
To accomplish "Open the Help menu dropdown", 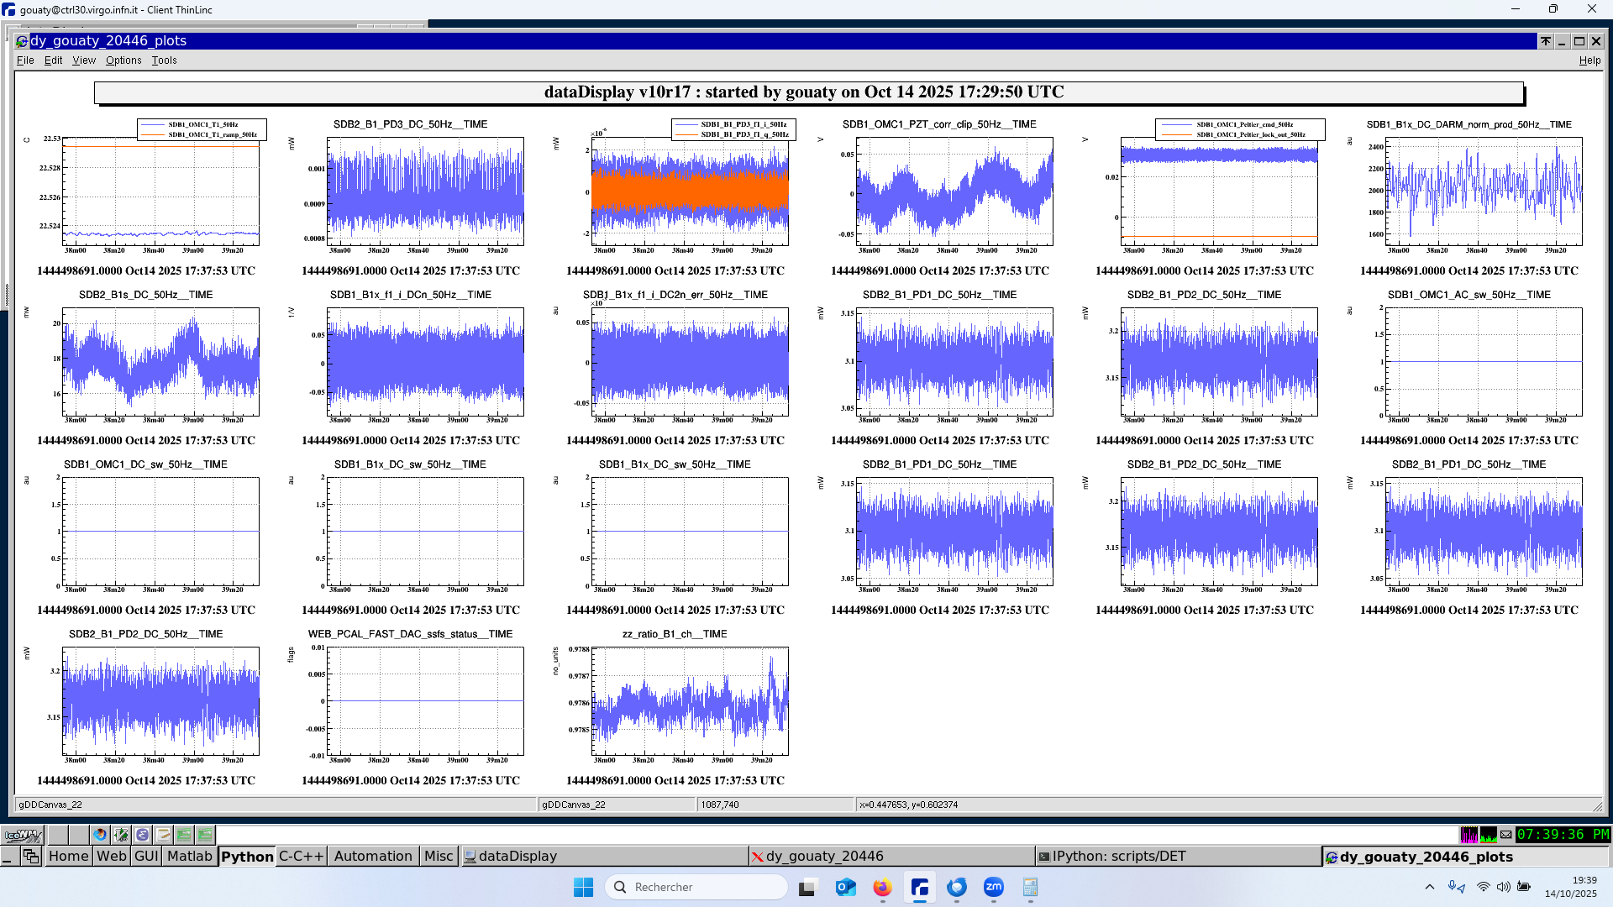I will [1589, 60].
